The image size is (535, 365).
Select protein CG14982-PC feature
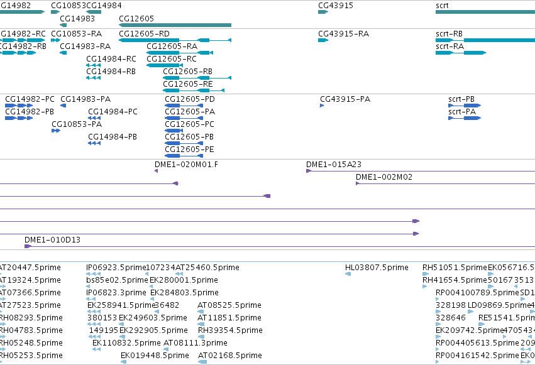(19, 106)
